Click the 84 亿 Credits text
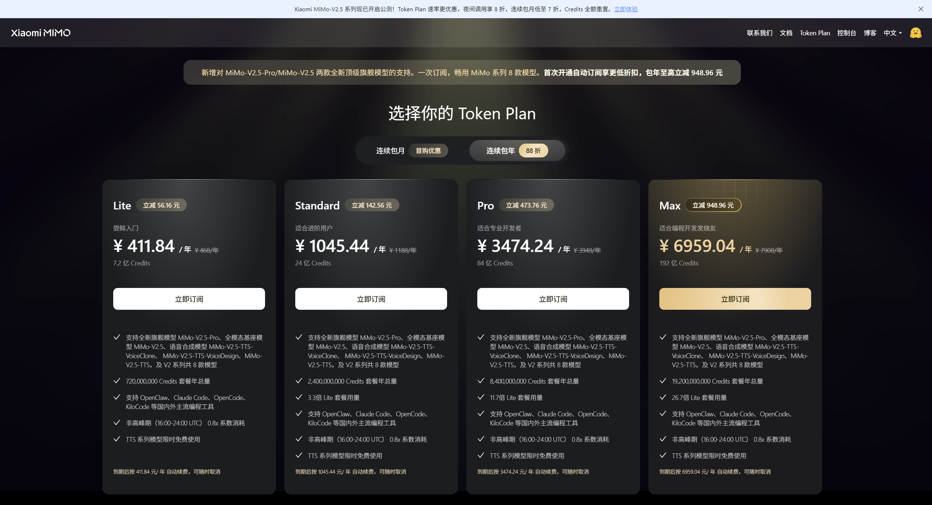This screenshot has width=932, height=505. pyautogui.click(x=495, y=263)
